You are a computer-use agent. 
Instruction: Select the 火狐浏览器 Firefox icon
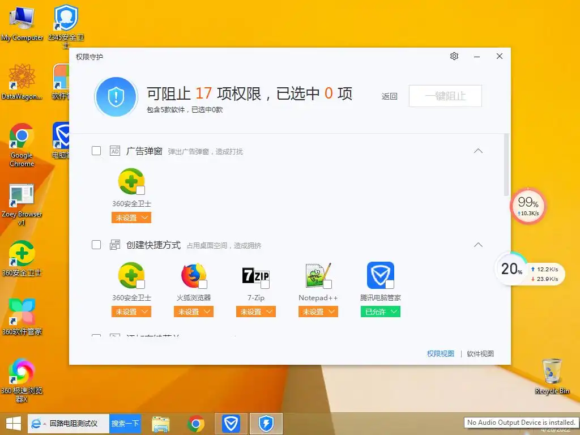click(194, 275)
